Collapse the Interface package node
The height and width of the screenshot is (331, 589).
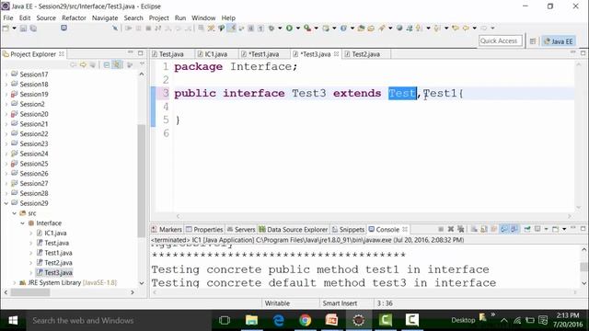22,223
